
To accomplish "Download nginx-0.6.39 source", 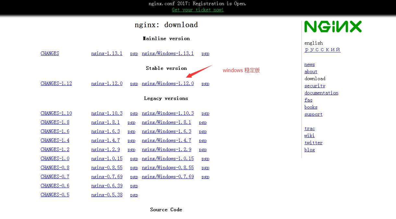I will pyautogui.click(x=107, y=186).
